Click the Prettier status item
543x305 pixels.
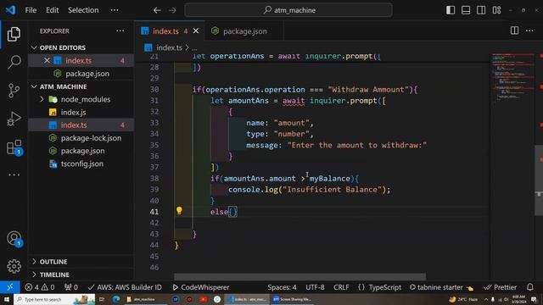[500, 287]
